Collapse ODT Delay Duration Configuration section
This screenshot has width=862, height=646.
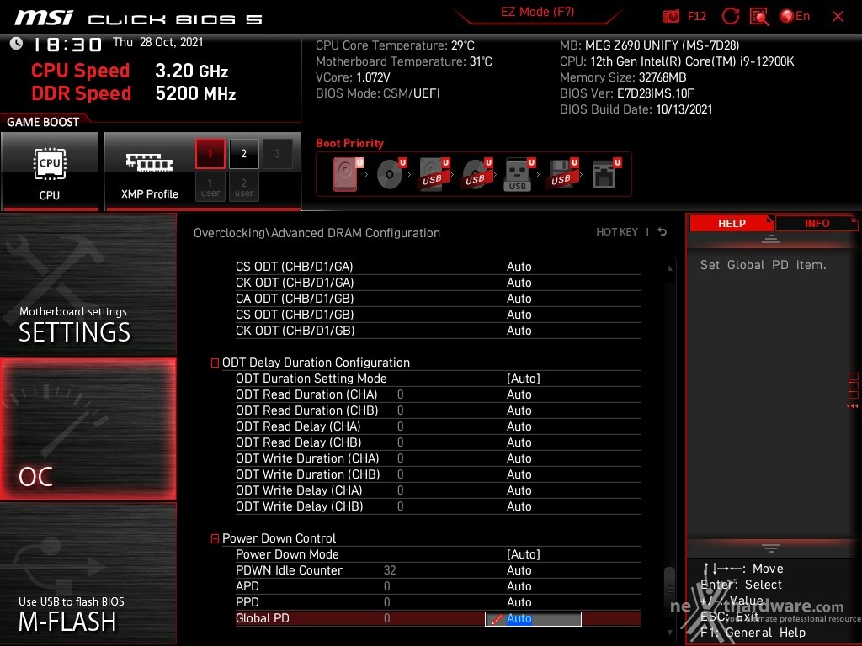215,363
